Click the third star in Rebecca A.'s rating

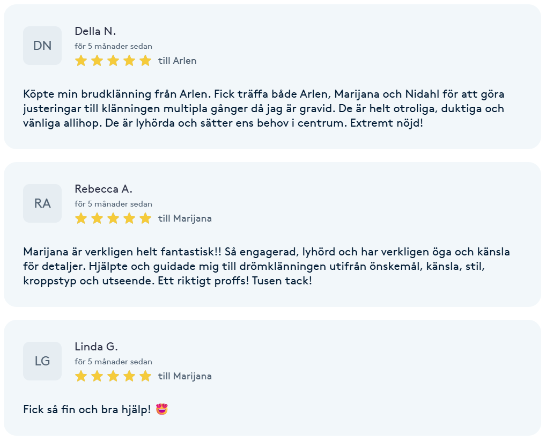[113, 218]
